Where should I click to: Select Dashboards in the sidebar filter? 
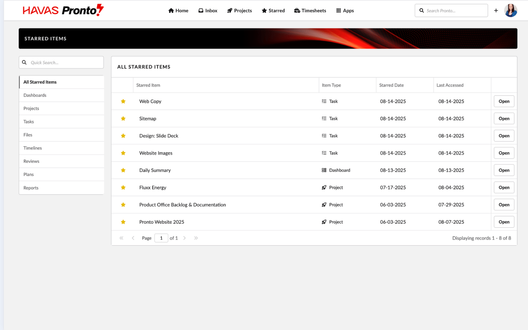[35, 95]
